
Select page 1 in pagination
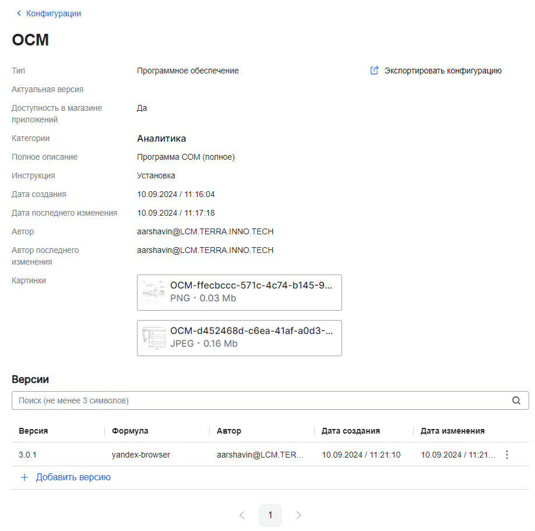point(270,515)
